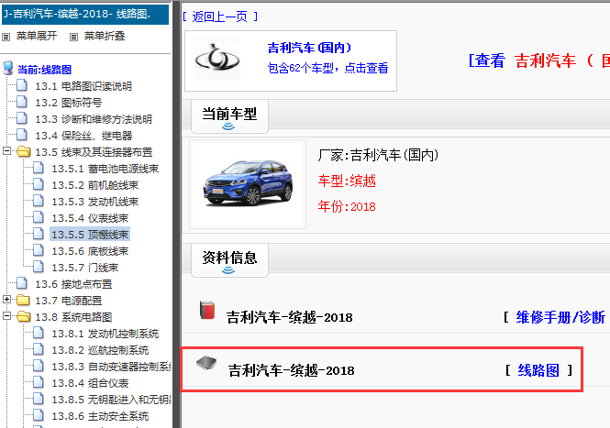This screenshot has height=428, width=610.
Task: Click the page icon of 13.5.1 蓄电池电源线束
Action: (x=39, y=168)
